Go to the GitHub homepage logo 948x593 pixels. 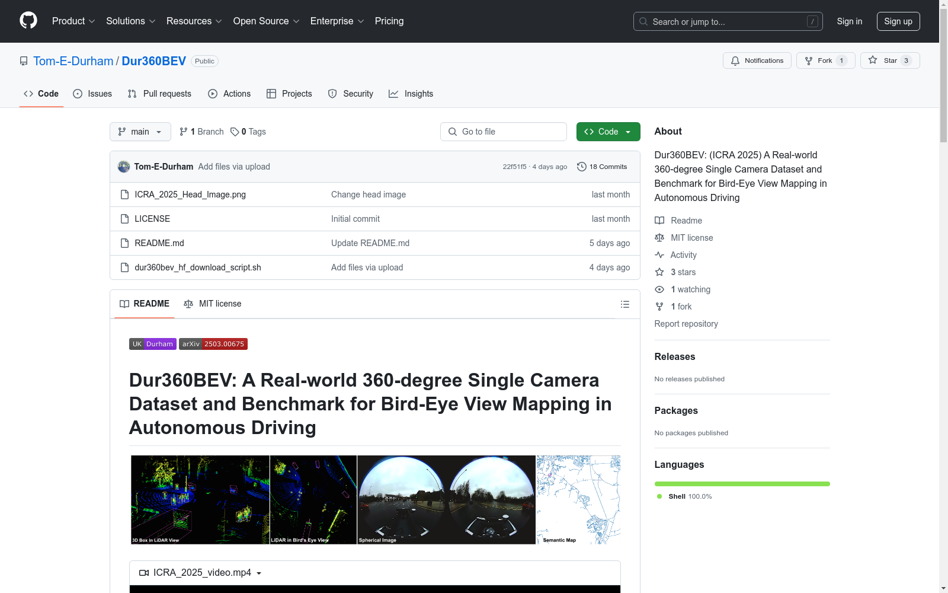coord(28,21)
